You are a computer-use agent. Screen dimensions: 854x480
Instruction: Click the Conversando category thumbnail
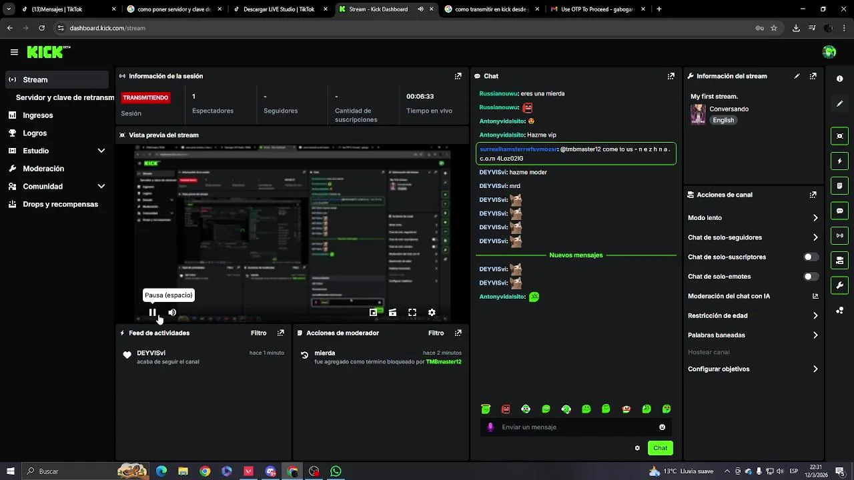click(x=698, y=114)
